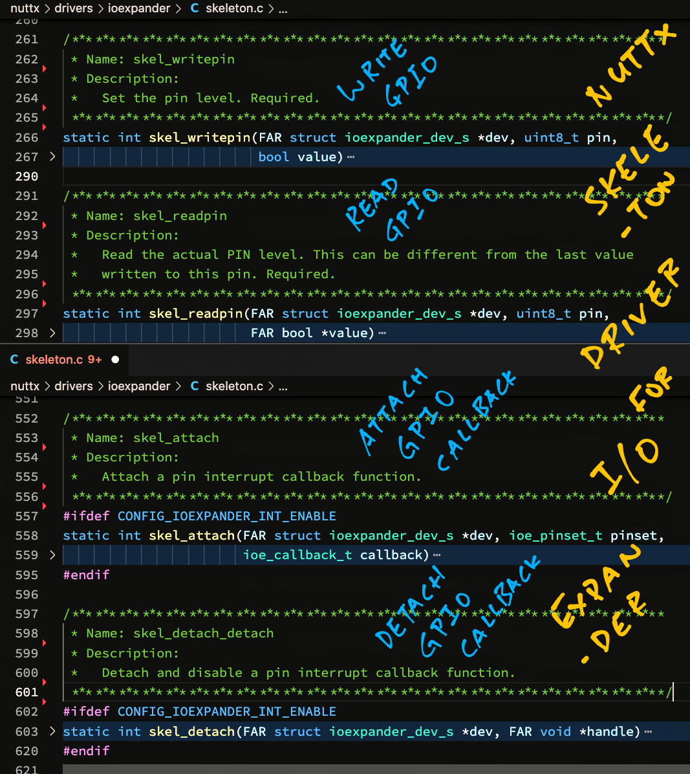Click the collapsed-code ellipsis after 'bool value)'
The width and height of the screenshot is (690, 774).
[x=350, y=157]
